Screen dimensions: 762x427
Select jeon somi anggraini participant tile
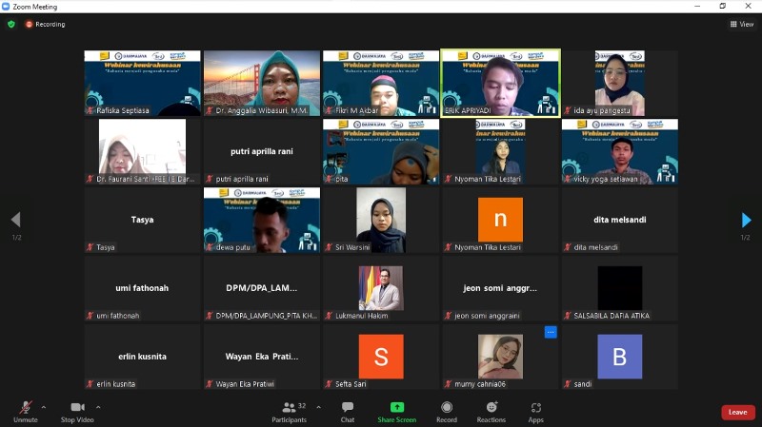pos(501,288)
